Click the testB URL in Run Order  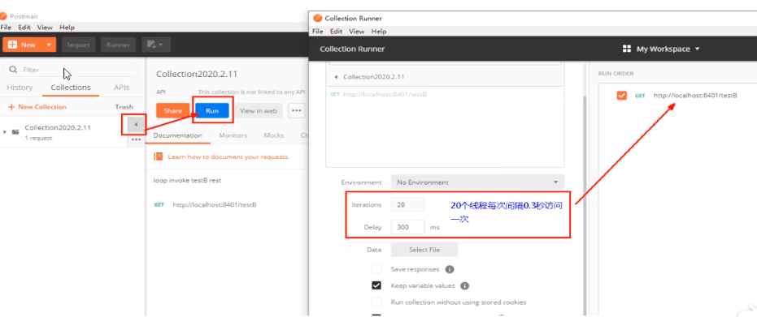pyautogui.click(x=695, y=95)
